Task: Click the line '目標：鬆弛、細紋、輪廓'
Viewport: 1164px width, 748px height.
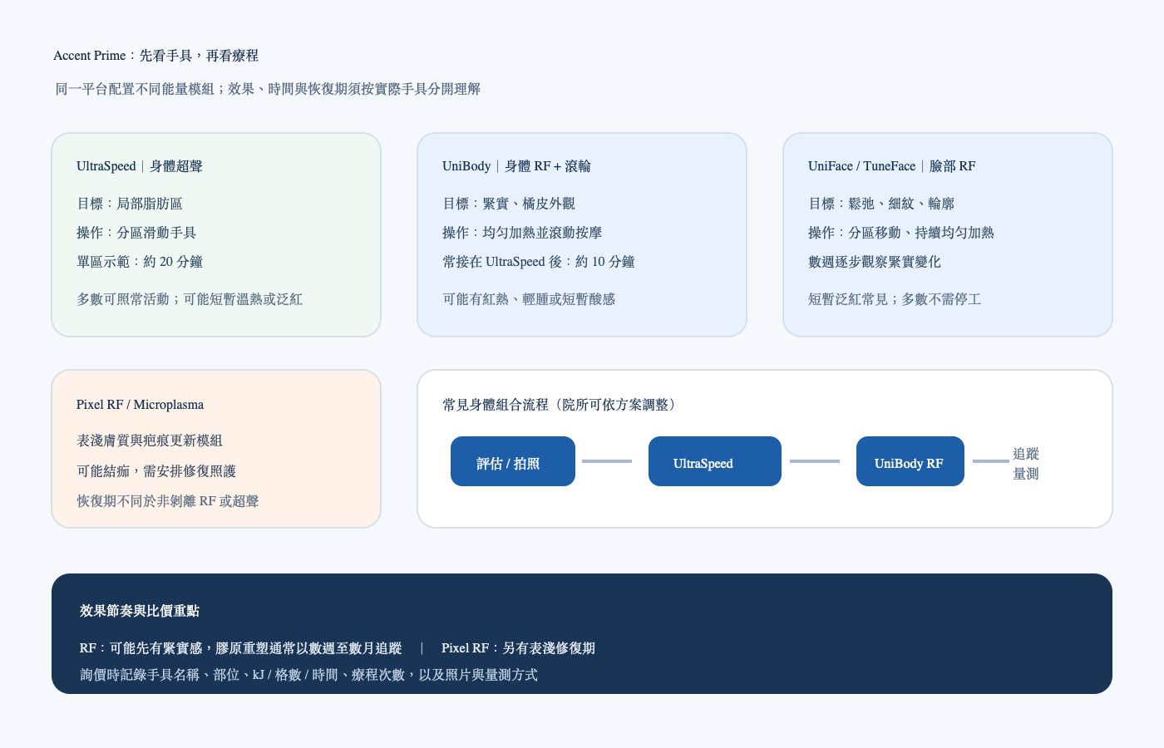Action: [881, 204]
